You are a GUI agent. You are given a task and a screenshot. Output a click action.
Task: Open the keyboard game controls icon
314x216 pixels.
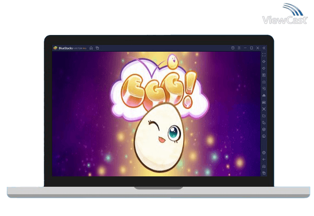tap(264, 82)
